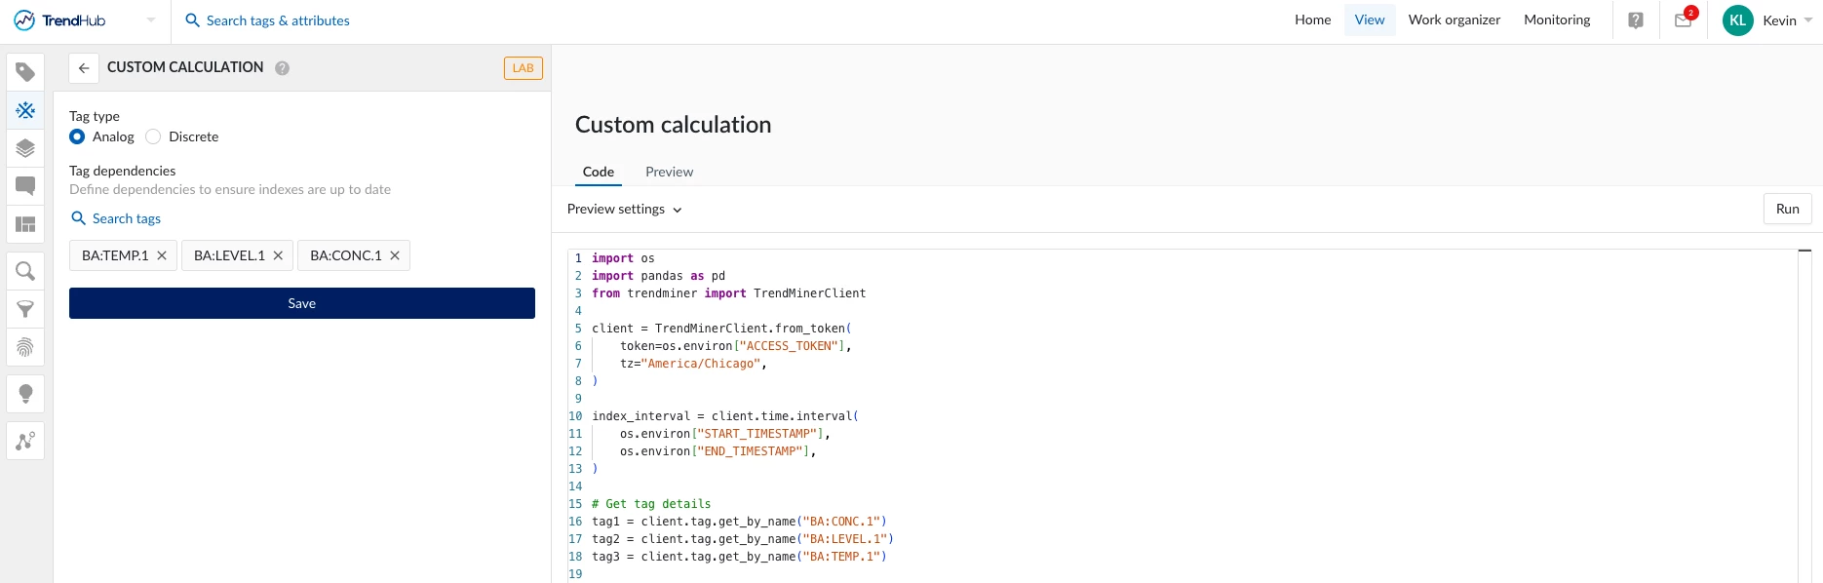
Task: Open the comments icon in left sidebar
Action: tap(25, 186)
